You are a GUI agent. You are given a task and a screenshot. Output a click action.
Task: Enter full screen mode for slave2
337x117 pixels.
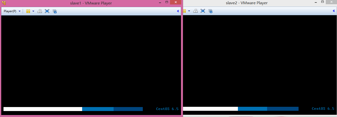pyautogui.click(x=203, y=11)
